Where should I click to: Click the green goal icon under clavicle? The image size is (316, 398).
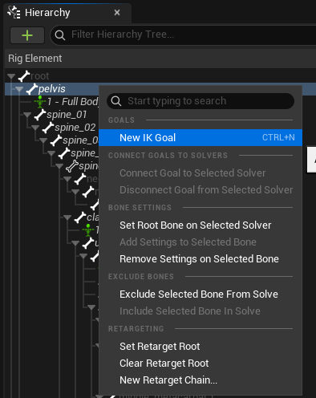click(88, 230)
